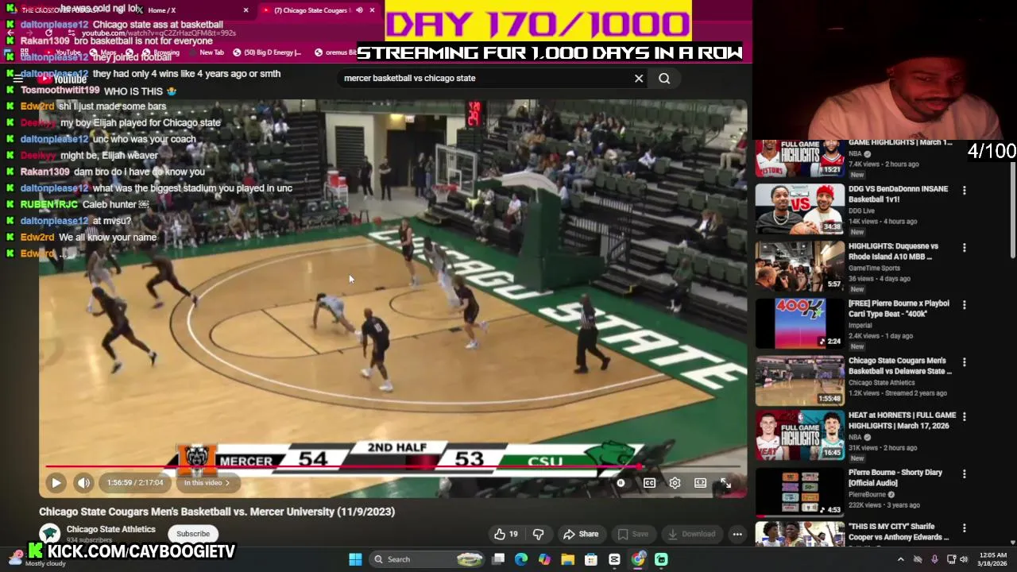1017x572 pixels.
Task: Open 'HIGHLIGHTS: Duquesne vs Rhode Island' thumbnail
Action: tap(799, 265)
